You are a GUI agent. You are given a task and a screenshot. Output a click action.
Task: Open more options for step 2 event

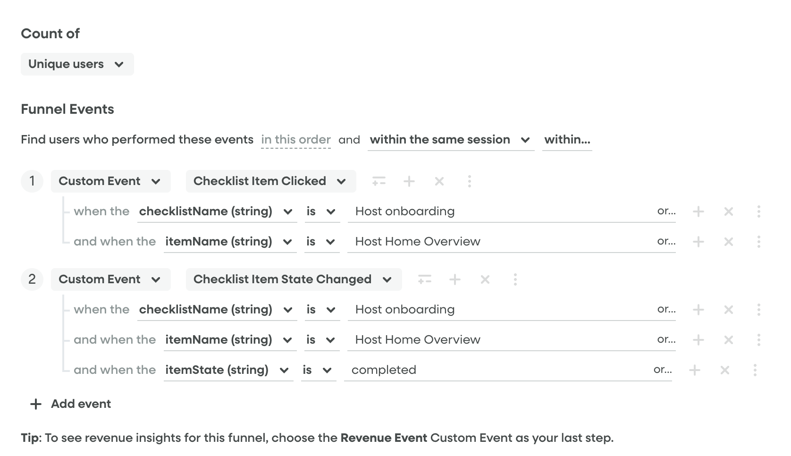click(x=515, y=279)
